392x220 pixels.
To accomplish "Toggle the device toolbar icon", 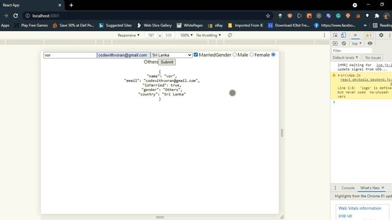I will (344, 35).
